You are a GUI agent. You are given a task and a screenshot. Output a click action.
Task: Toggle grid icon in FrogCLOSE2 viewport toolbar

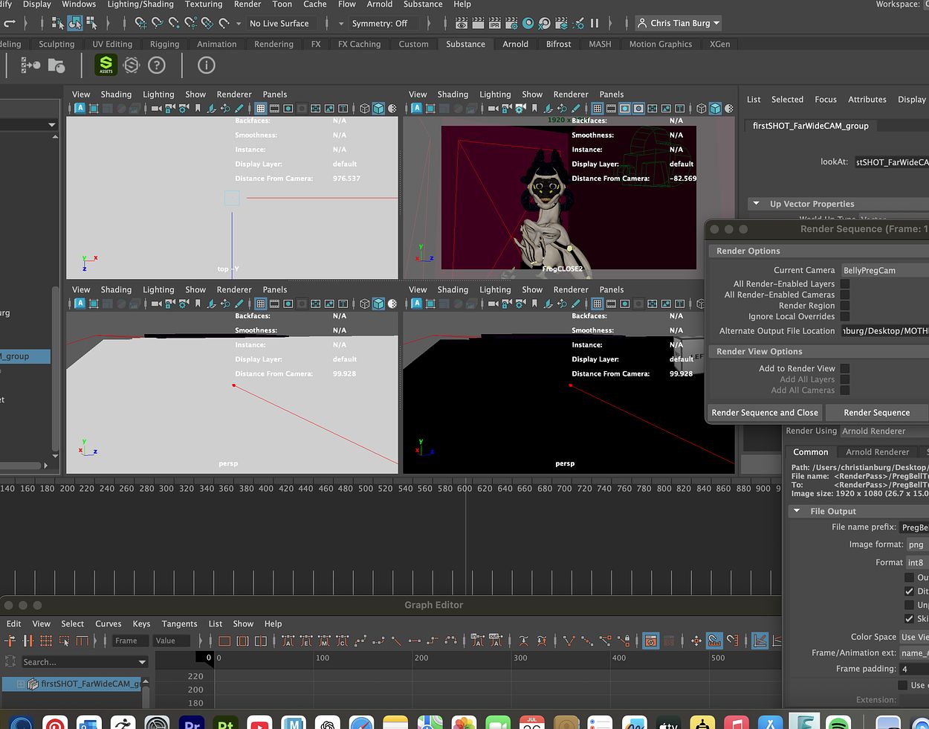point(597,109)
